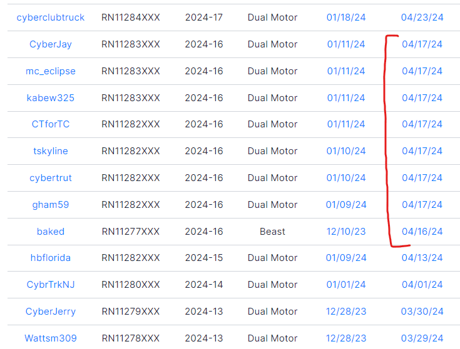Open hbflorida user profile link
Screen dimensions: 460x349
pos(51,258)
